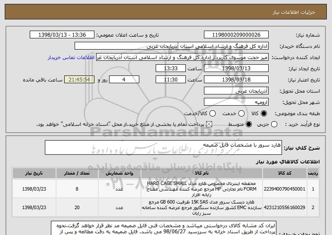Click remaining time countdown 21:45:54

click(x=79, y=80)
